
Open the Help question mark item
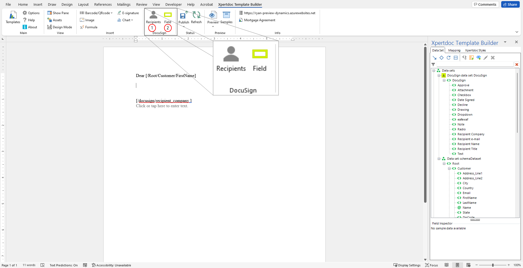coord(29,20)
